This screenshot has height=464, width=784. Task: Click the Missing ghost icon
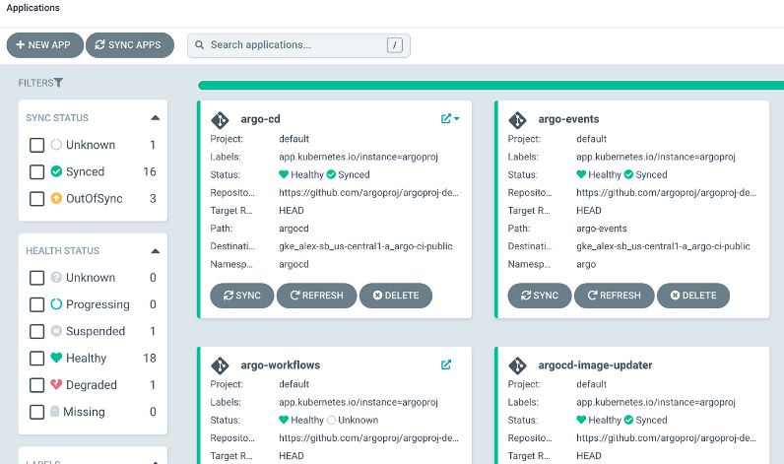55,412
